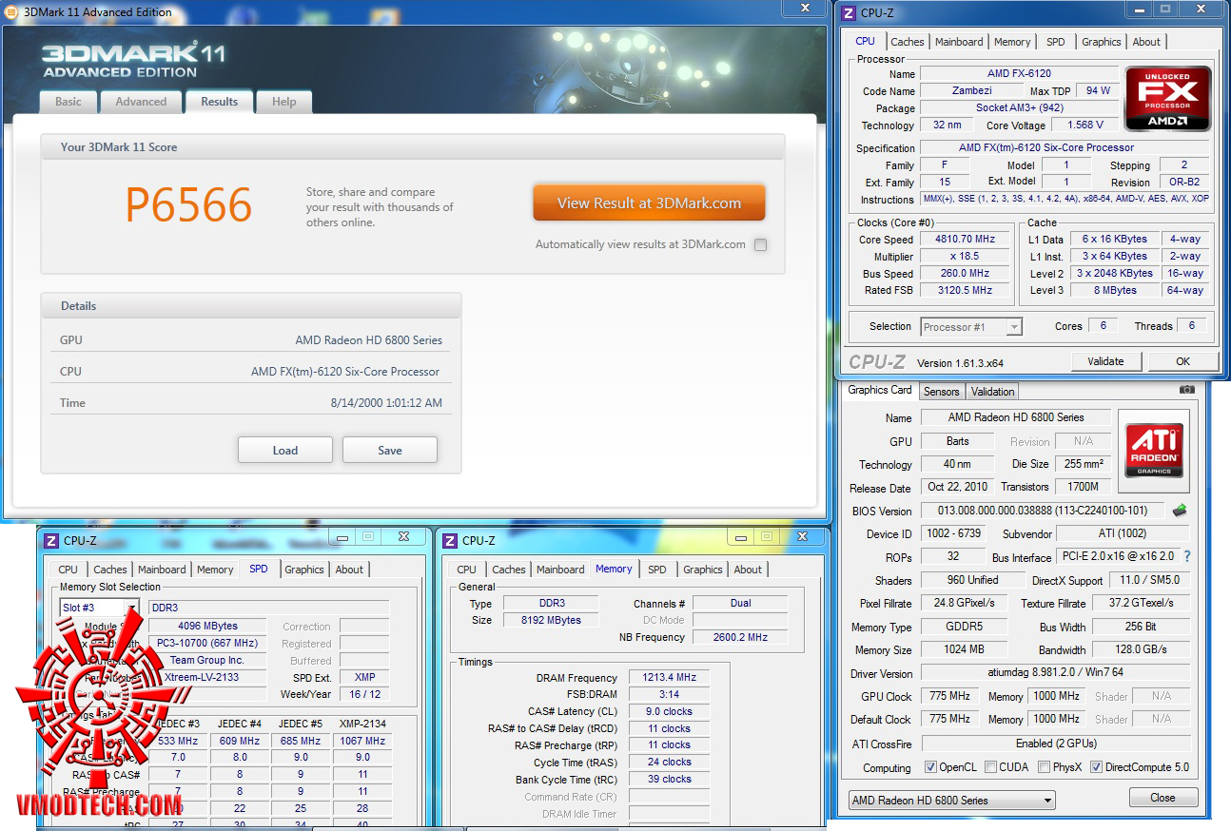
Task: Click the Save button in 3DMark Details
Action: tap(390, 450)
